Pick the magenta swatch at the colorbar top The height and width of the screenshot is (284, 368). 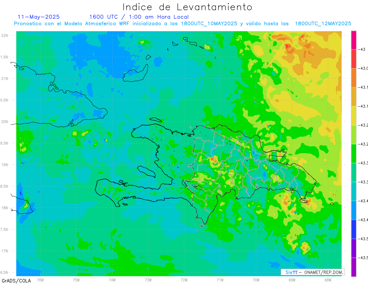tap(354, 40)
